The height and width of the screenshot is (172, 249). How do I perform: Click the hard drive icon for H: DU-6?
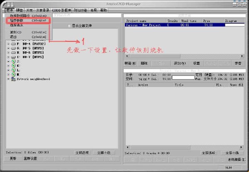coord(14,53)
